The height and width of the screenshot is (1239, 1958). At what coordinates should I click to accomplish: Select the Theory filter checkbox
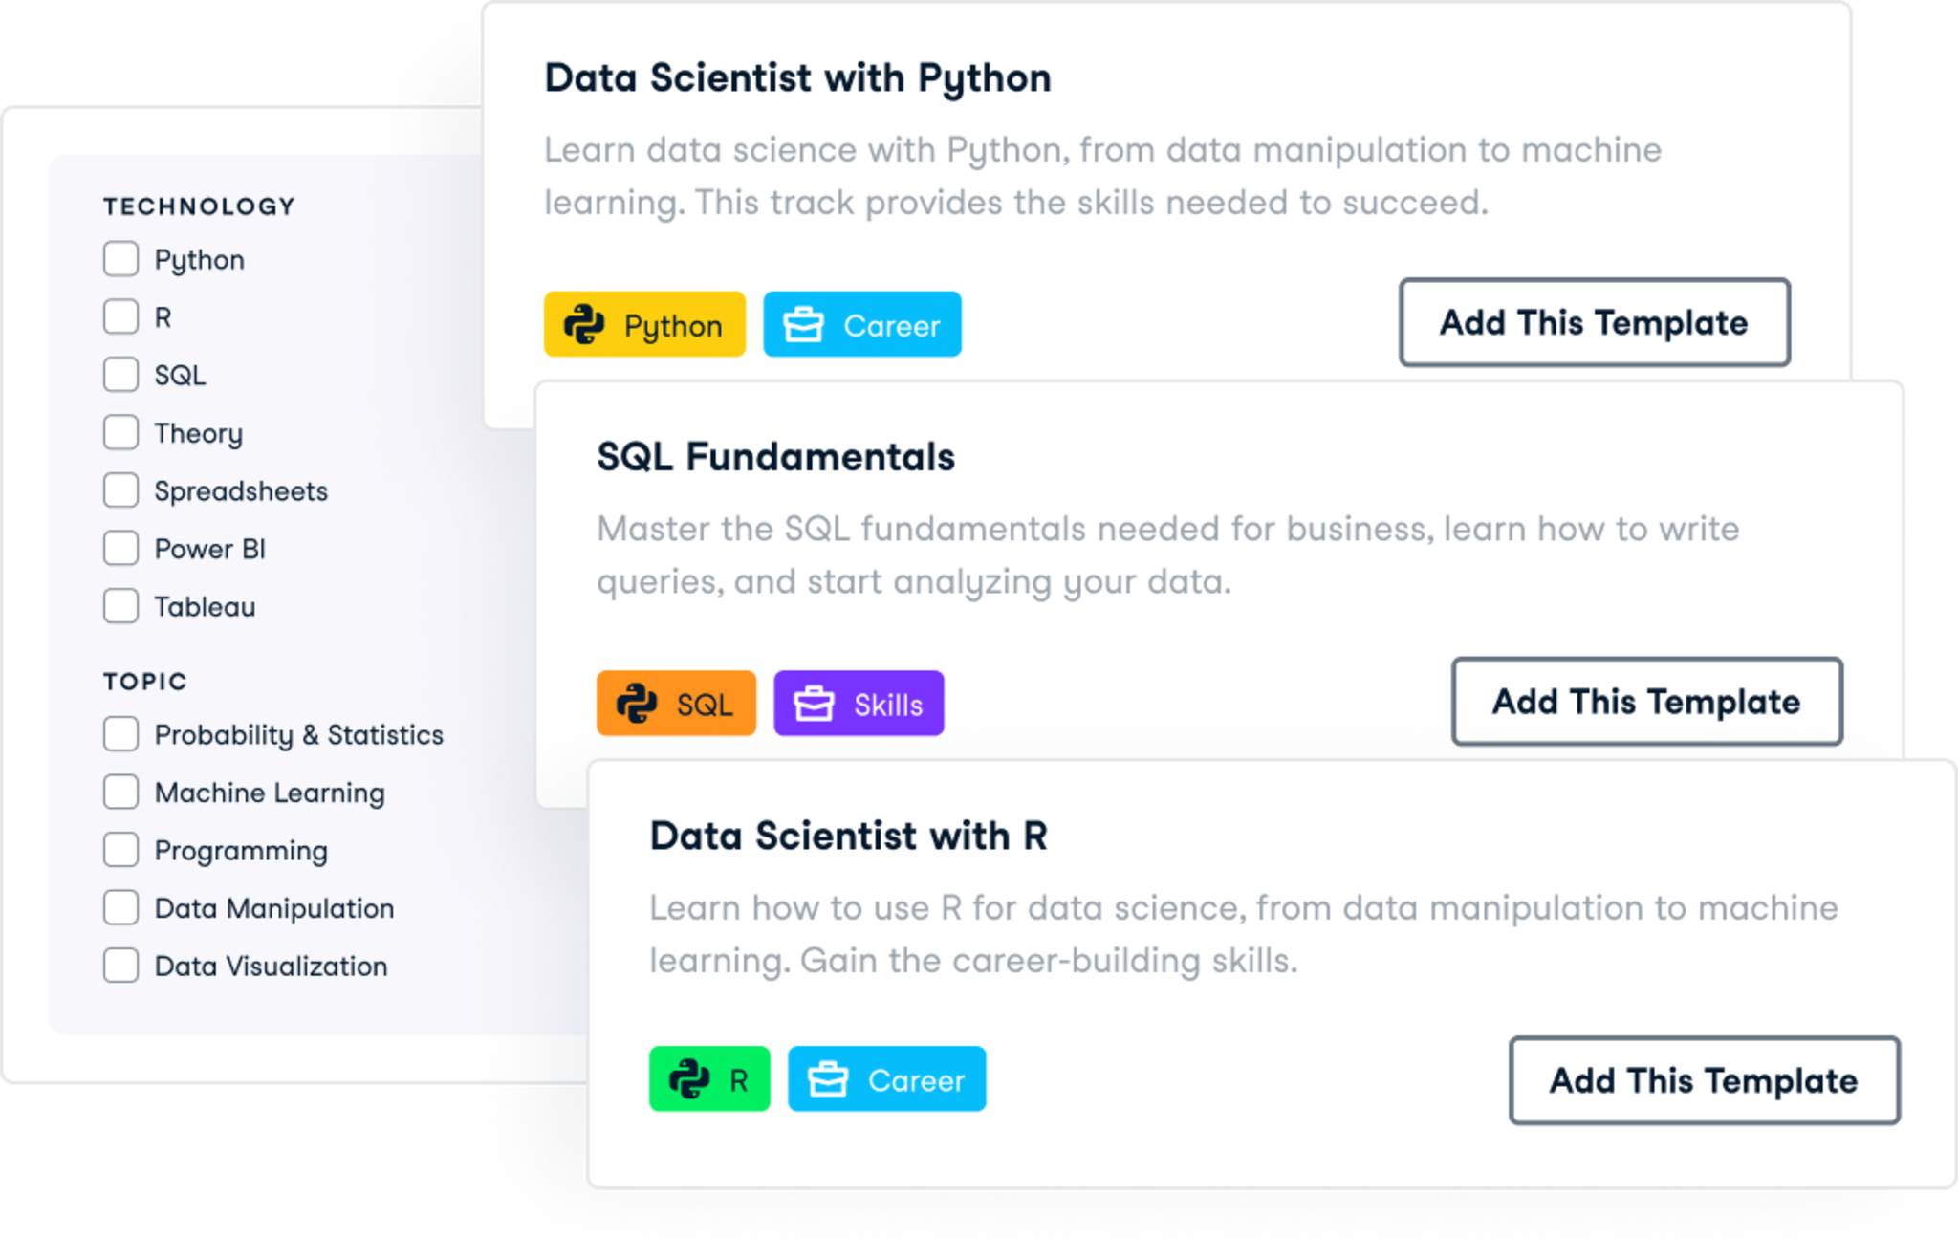[x=121, y=432]
